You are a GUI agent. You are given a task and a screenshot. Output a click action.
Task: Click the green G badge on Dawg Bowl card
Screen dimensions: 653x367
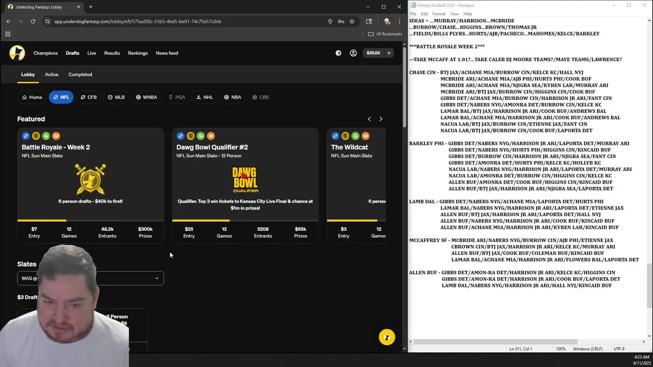pyautogui.click(x=200, y=136)
